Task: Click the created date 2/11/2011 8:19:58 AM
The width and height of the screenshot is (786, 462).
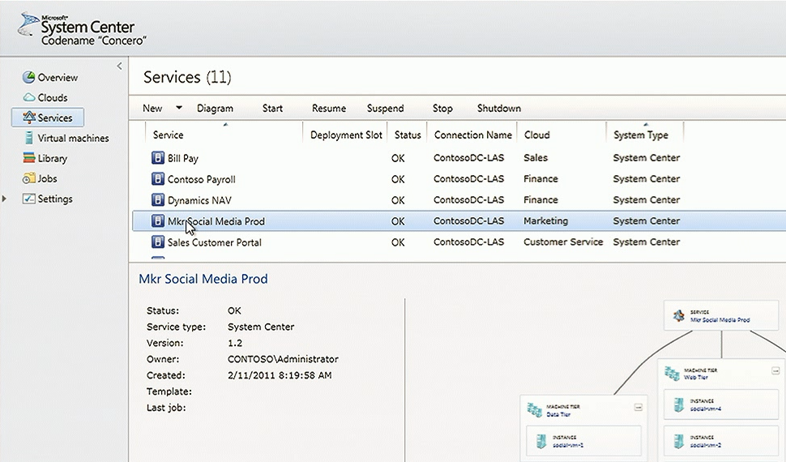Action: [x=280, y=375]
